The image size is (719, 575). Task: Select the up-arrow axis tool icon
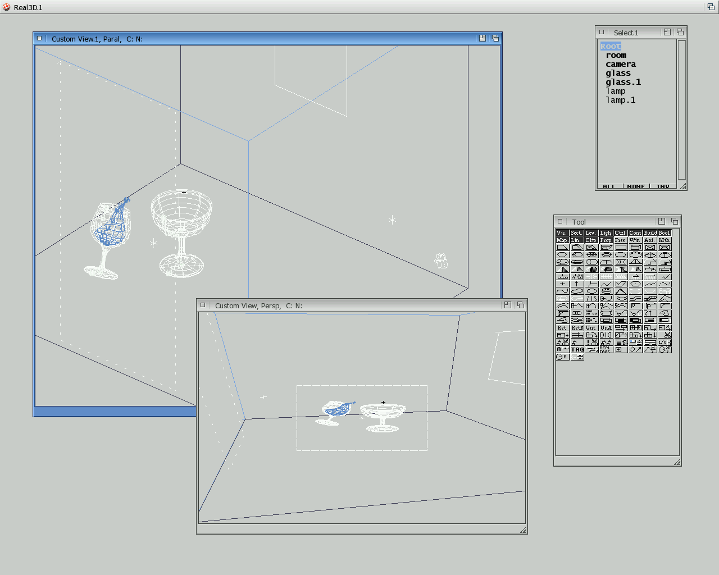(x=577, y=284)
